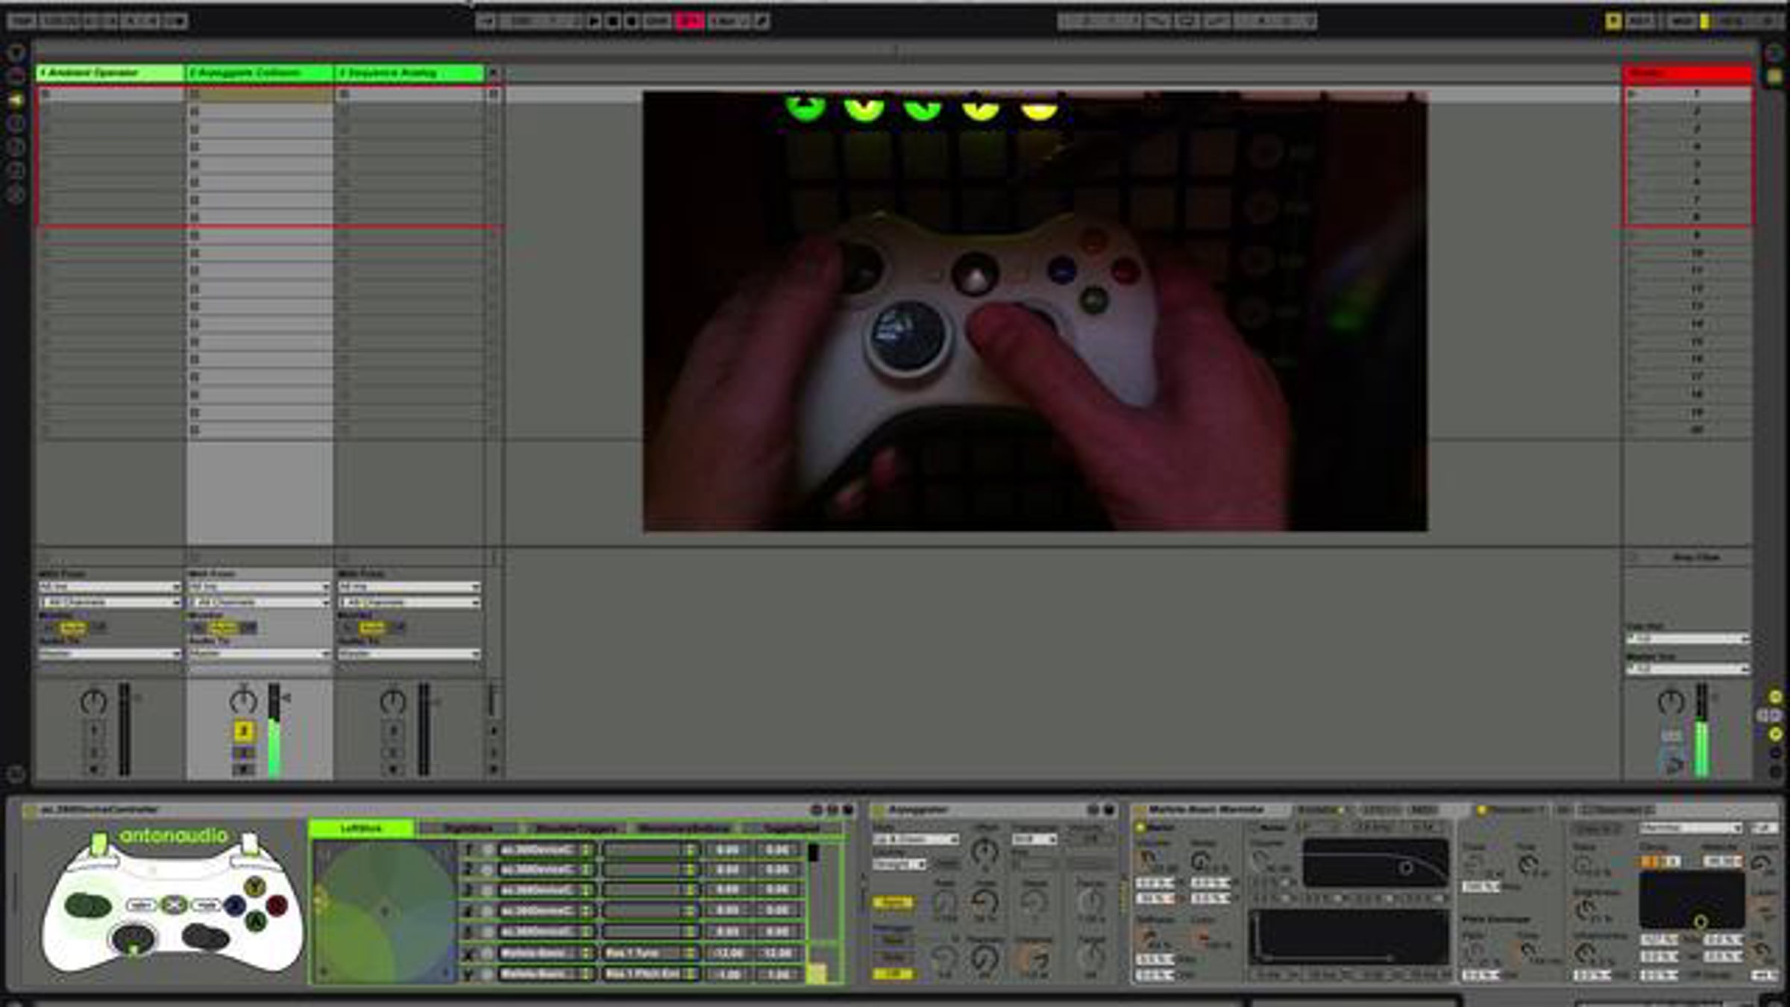Select the Arpeggiate Collision track header
The image size is (1790, 1007).
[x=259, y=72]
